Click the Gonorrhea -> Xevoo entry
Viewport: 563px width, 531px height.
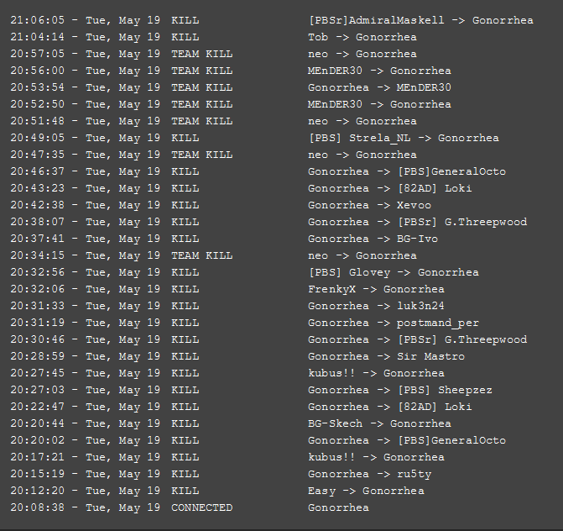tap(369, 205)
